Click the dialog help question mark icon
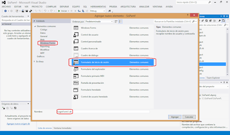 tap(188, 15)
